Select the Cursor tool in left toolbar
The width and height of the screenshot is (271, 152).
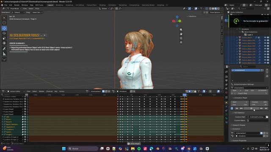[x=4, y=23]
